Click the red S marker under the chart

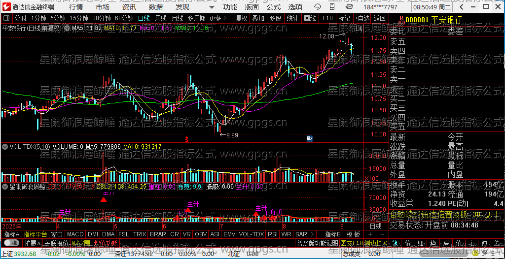pos(186,139)
